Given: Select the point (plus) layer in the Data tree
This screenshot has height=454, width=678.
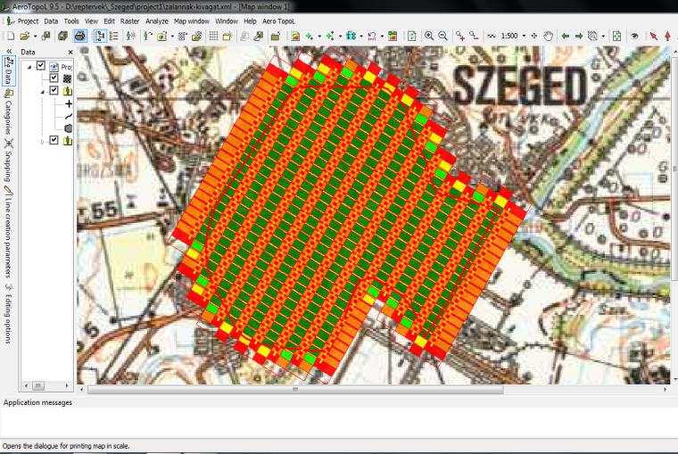Looking at the screenshot, I should click(x=69, y=103).
